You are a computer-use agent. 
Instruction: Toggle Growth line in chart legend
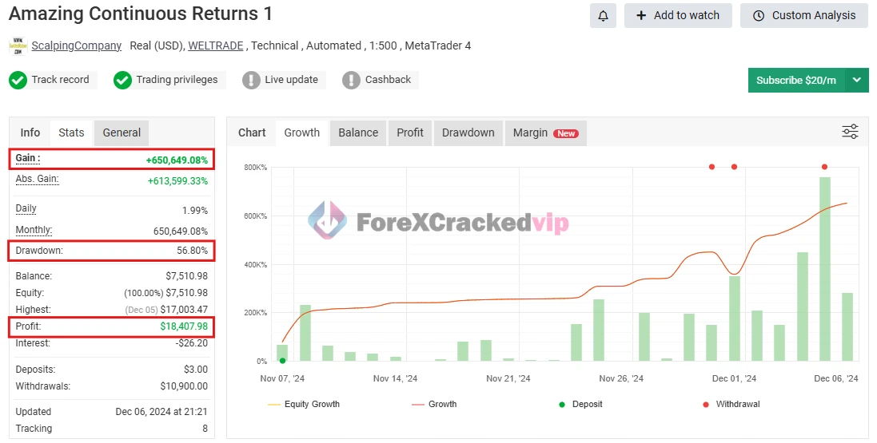click(x=434, y=404)
